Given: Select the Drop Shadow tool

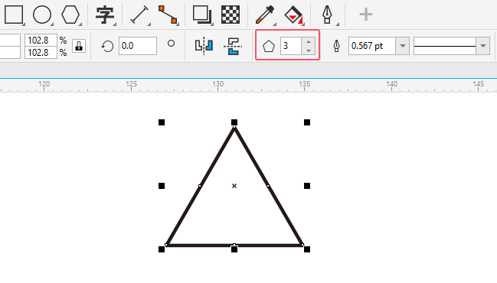Looking at the screenshot, I should point(202,15).
